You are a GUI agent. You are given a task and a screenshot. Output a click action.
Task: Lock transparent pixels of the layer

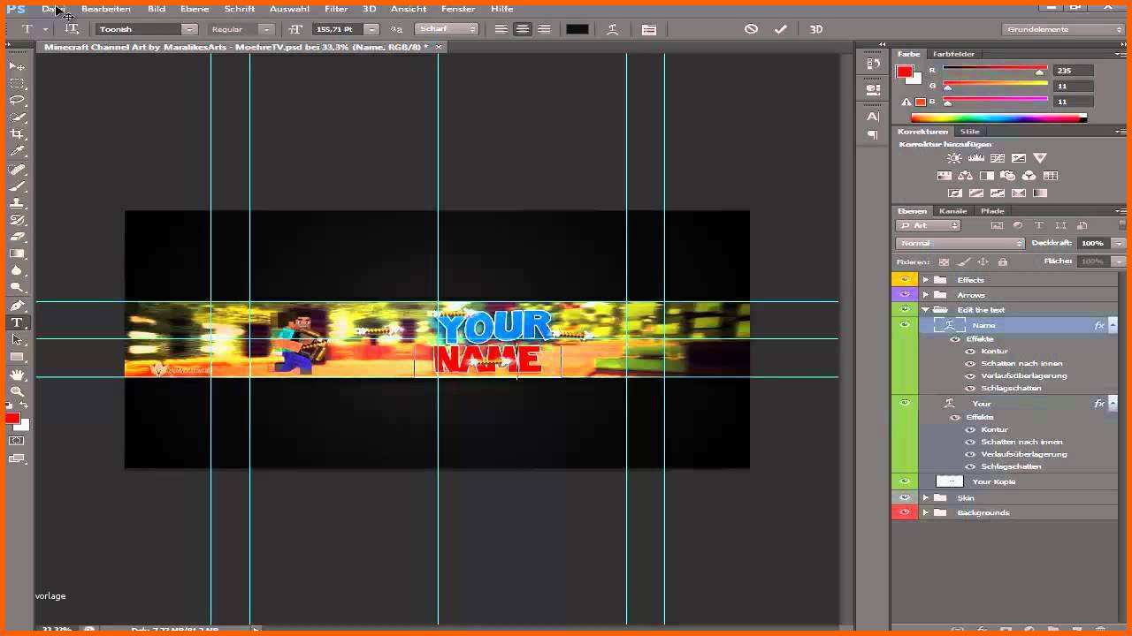click(944, 262)
